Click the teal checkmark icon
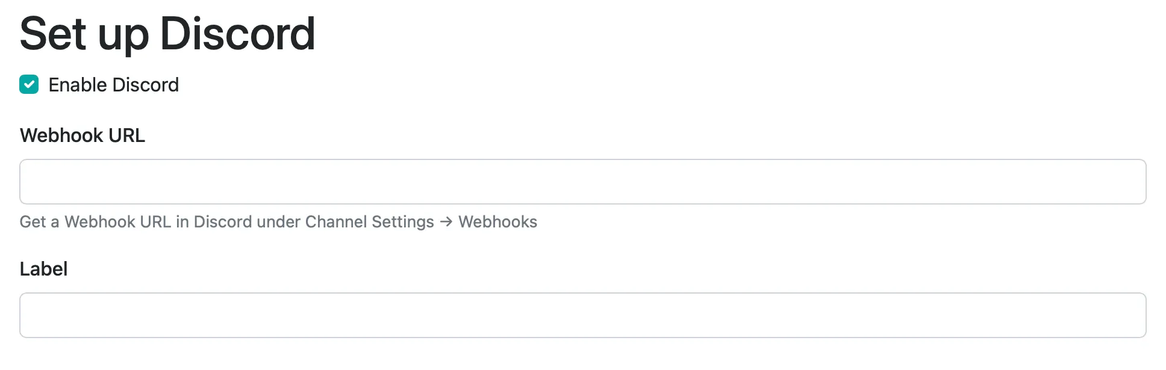The image size is (1166, 370). 29,85
